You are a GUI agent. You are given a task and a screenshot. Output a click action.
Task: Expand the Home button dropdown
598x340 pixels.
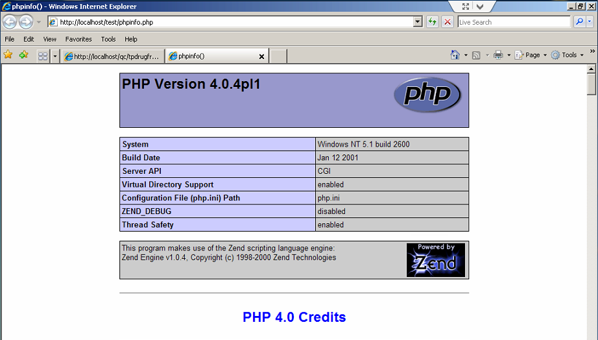pos(466,55)
